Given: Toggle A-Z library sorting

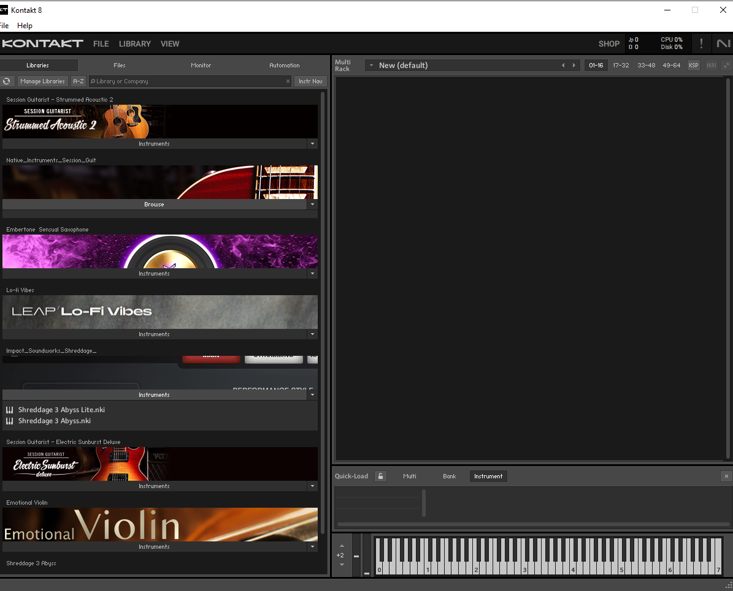Looking at the screenshot, I should coord(79,81).
